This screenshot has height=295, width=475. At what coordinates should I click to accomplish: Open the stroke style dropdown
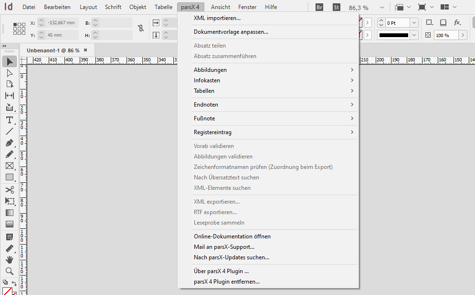(414, 35)
